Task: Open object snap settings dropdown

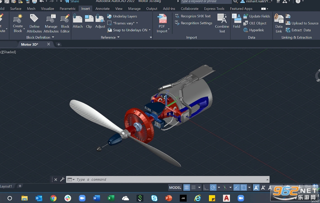Action: click(249, 187)
